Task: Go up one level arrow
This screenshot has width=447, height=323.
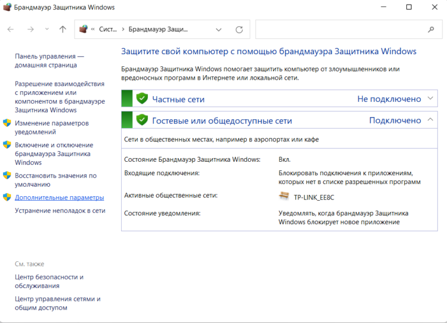Action: 63,29
